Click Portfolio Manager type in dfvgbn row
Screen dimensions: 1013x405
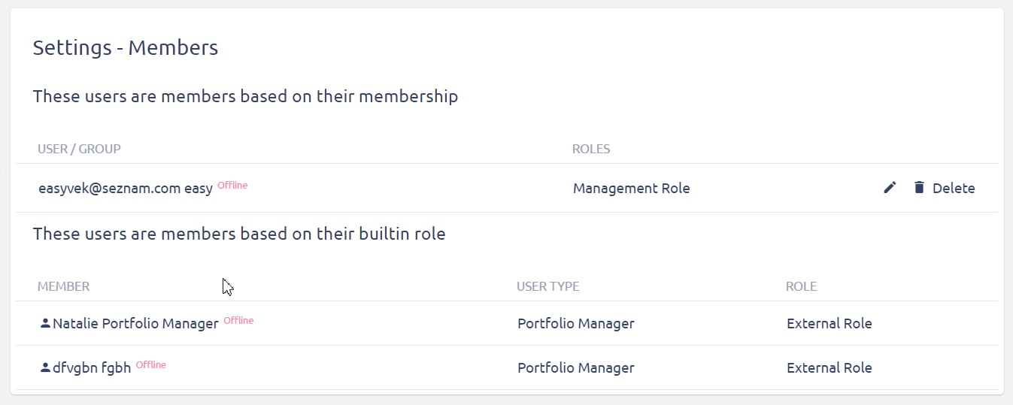pyautogui.click(x=575, y=368)
